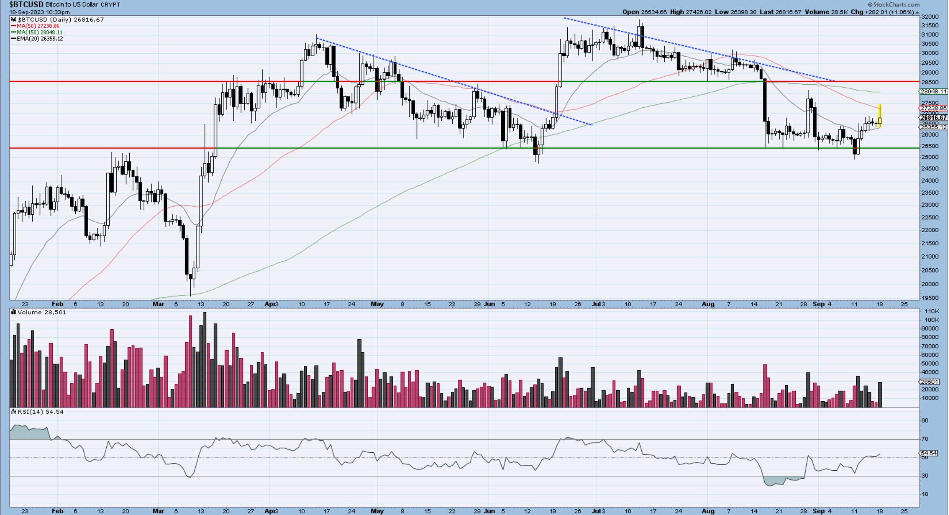Click the 27238.86 MA(50) price tag on axis

[x=933, y=108]
